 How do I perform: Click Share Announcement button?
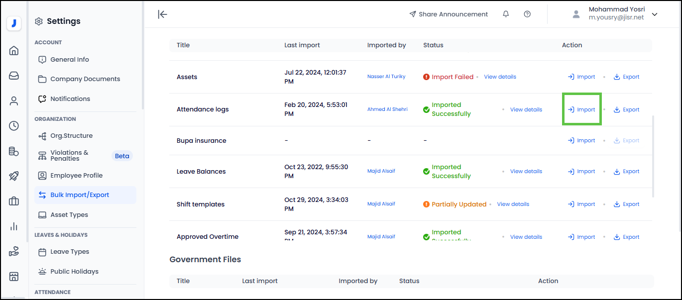coord(448,14)
